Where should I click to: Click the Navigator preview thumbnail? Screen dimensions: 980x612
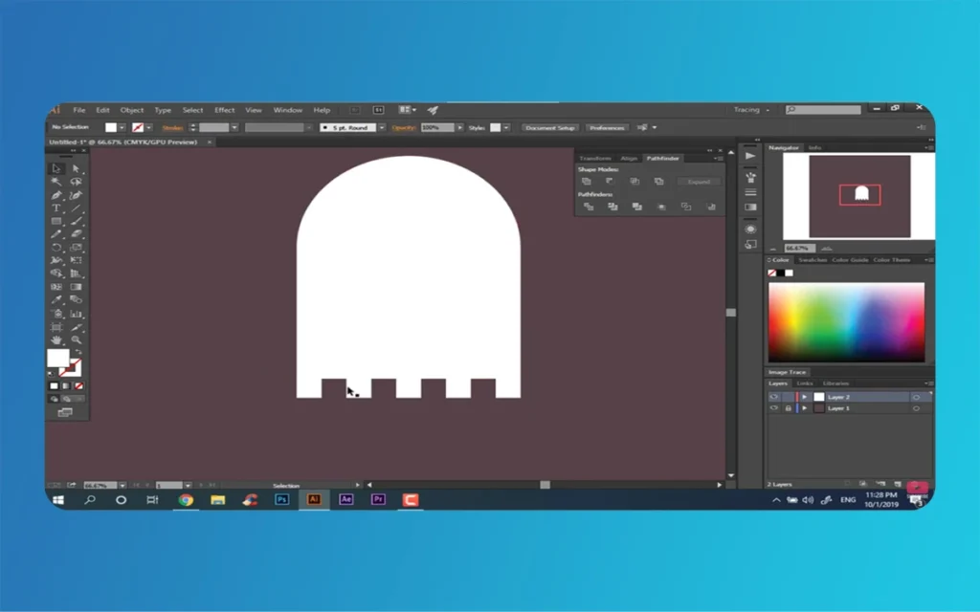[x=858, y=196]
